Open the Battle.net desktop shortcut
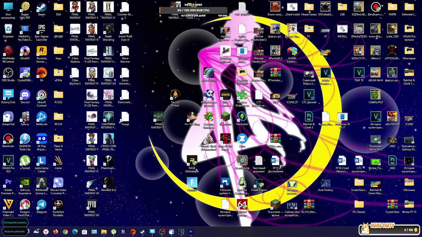The image size is (422, 237). pyautogui.click(x=42, y=118)
